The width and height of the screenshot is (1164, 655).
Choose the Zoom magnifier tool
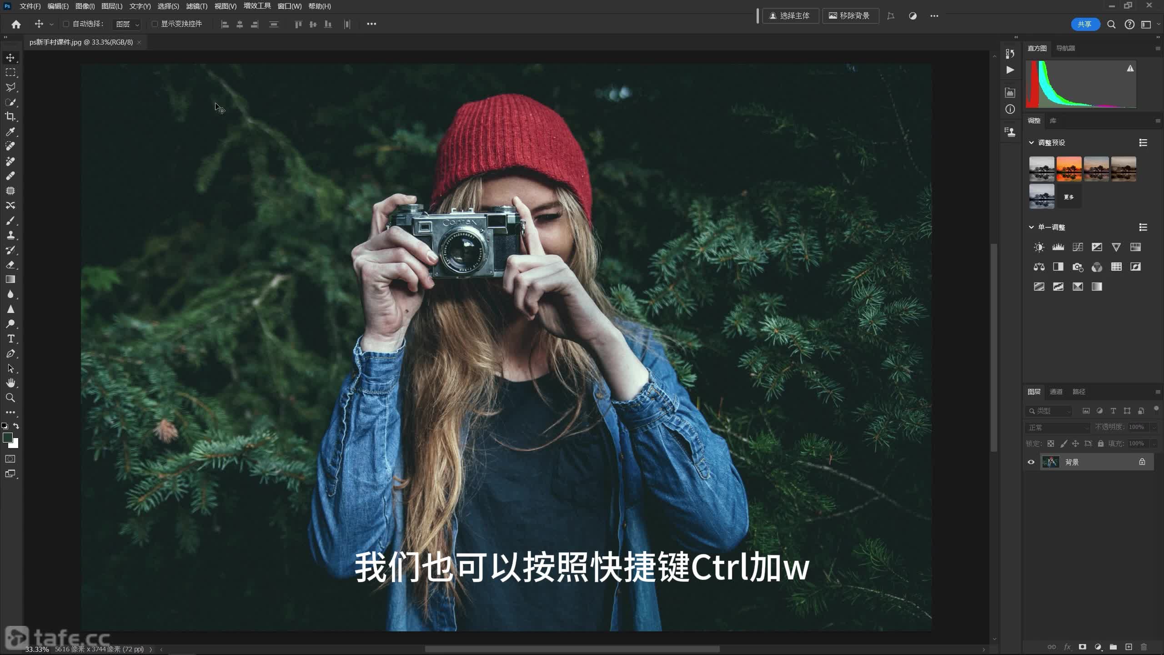[10, 398]
